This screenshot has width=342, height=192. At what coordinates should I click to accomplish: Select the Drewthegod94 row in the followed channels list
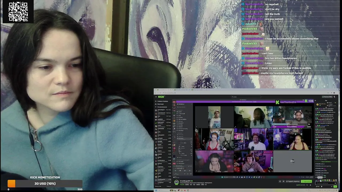coord(163,180)
